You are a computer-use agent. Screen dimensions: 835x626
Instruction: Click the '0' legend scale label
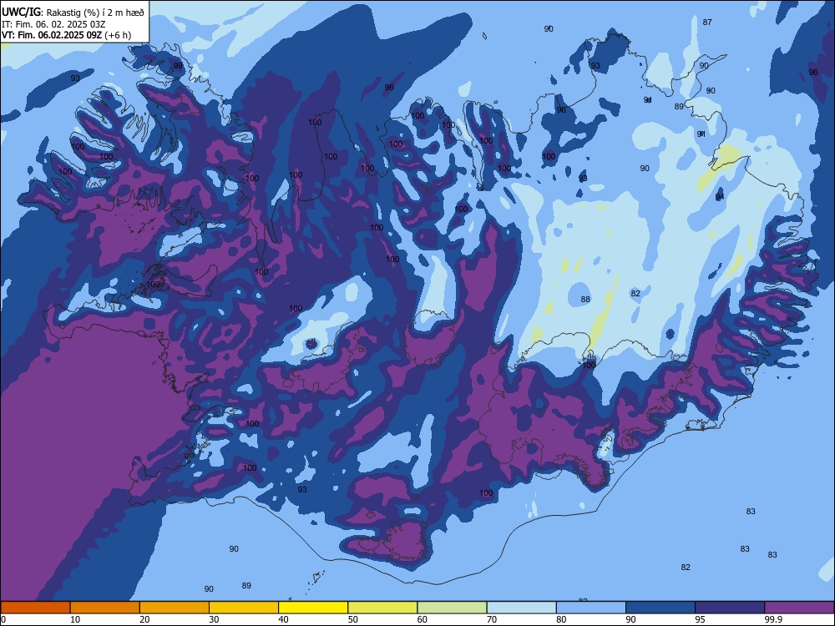click(x=3, y=619)
